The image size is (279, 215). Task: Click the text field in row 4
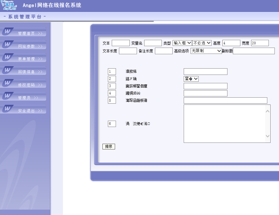click(x=206, y=93)
